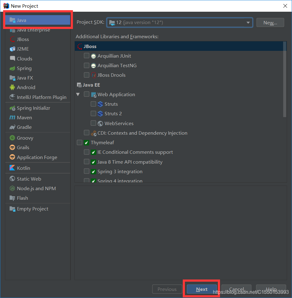Viewport: 292px width, 298px height.
Task: Click the Spring Initializr icon
Action: tap(12, 108)
